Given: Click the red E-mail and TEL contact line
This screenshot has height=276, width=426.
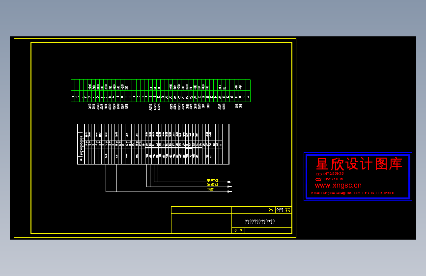Looking at the screenshot, I should click(x=352, y=193).
